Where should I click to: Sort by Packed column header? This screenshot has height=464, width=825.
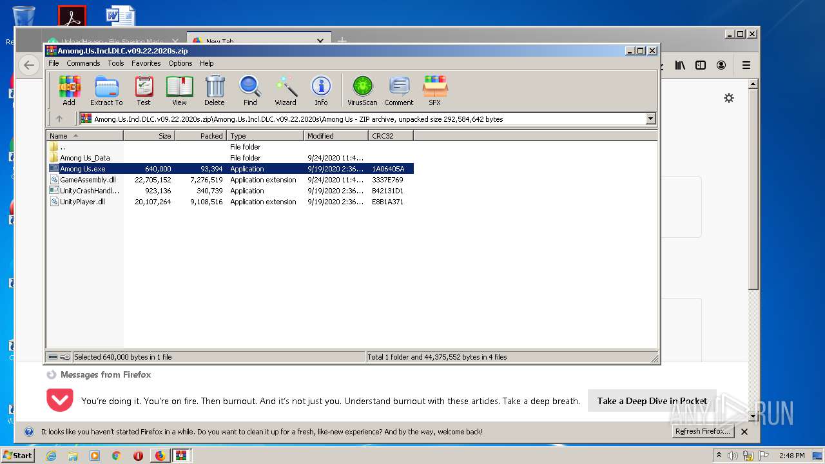(200, 136)
